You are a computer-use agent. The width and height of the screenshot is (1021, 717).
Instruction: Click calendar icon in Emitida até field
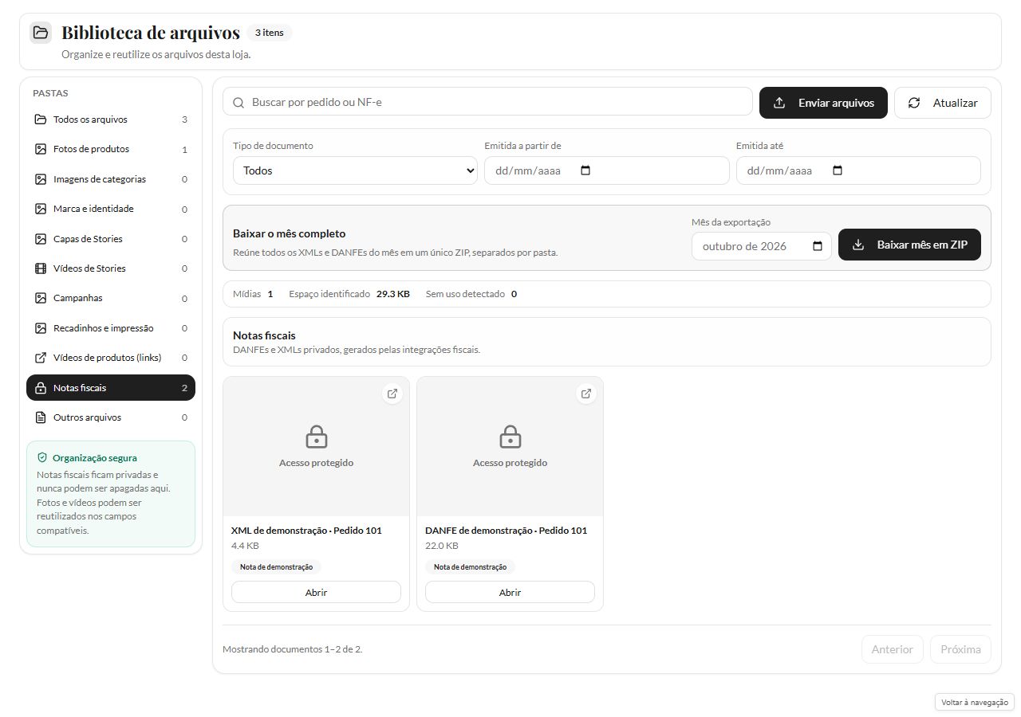point(837,170)
